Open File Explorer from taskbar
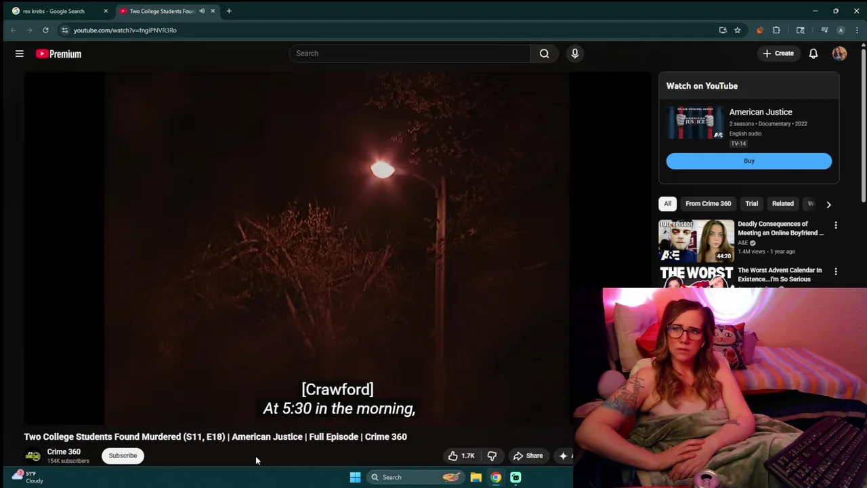Screen dimensions: 867x488 (476, 477)
